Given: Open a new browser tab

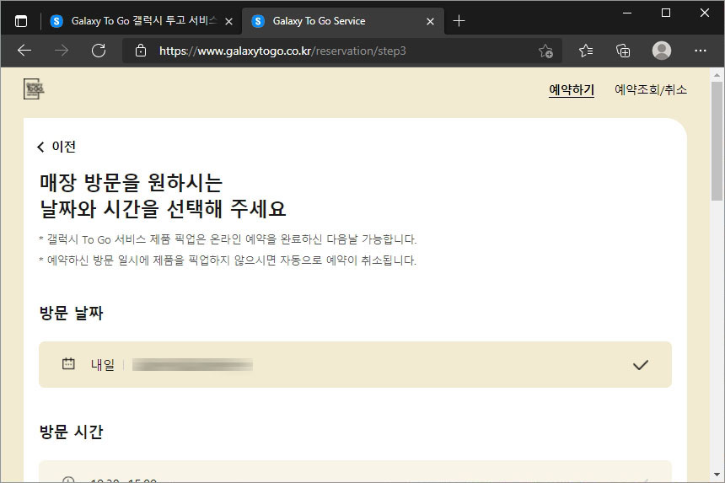Looking at the screenshot, I should click(x=459, y=21).
